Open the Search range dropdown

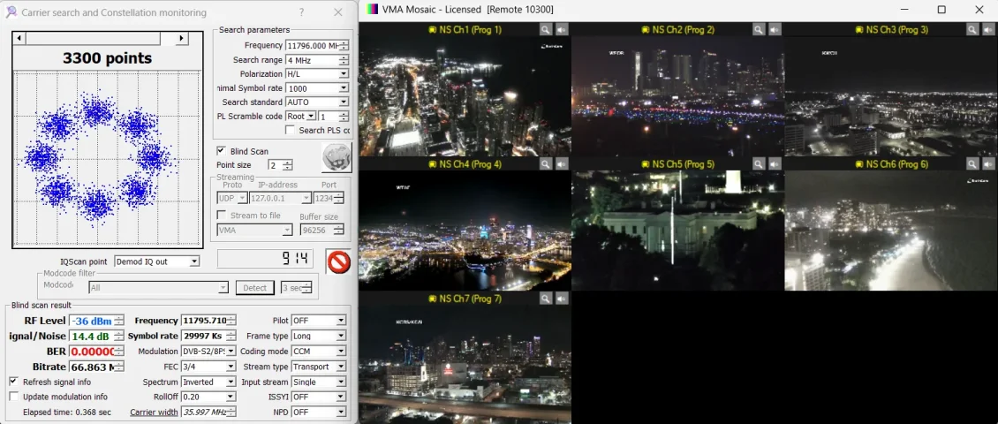(343, 60)
